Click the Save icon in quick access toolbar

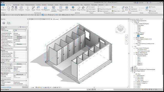pyautogui.click(x=4, y=15)
